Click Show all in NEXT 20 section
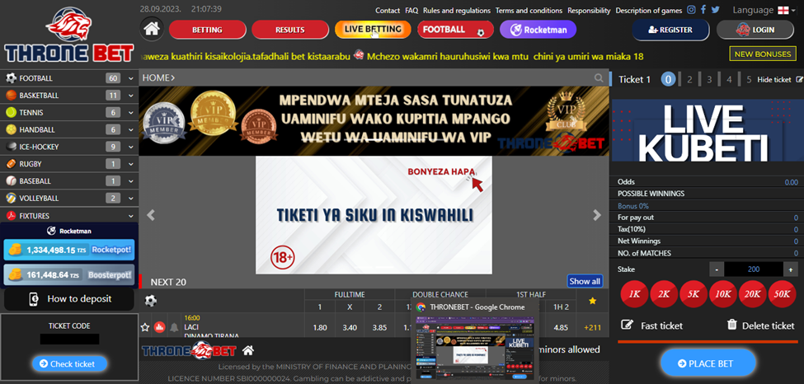Screen dimensions: 804x384 tap(585, 281)
